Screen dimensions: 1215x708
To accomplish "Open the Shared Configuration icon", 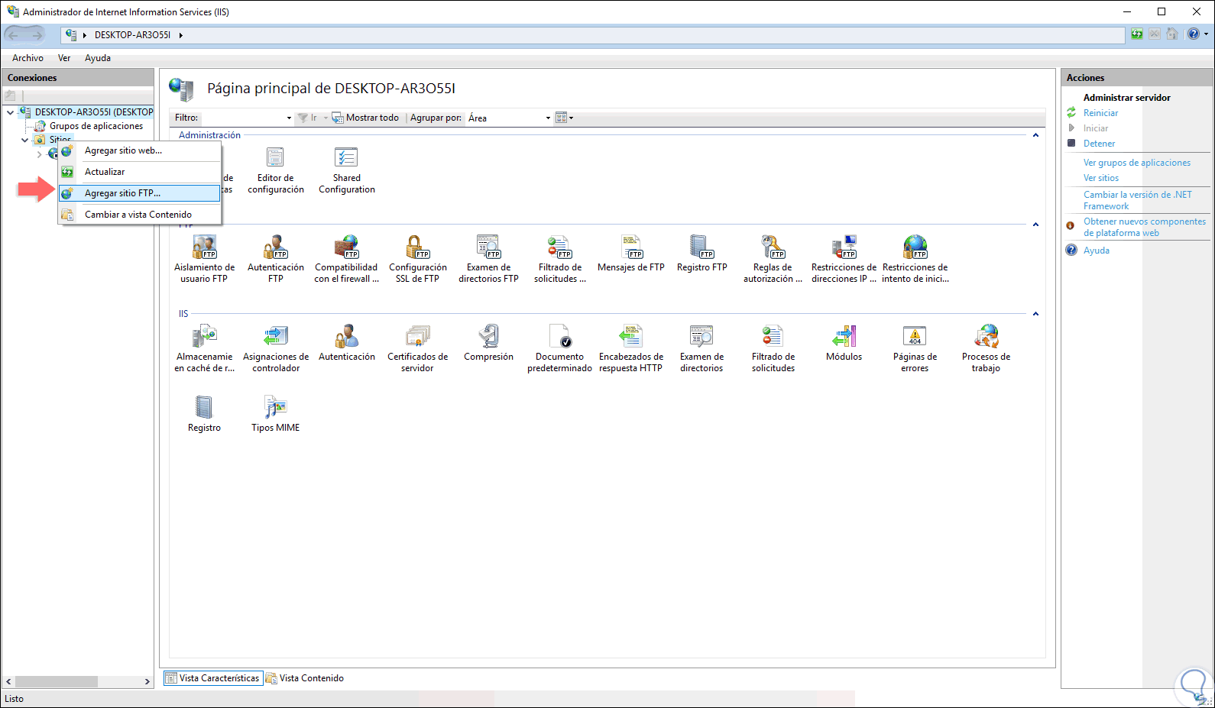I will 347,170.
